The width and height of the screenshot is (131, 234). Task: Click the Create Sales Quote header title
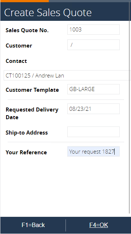point(48,12)
